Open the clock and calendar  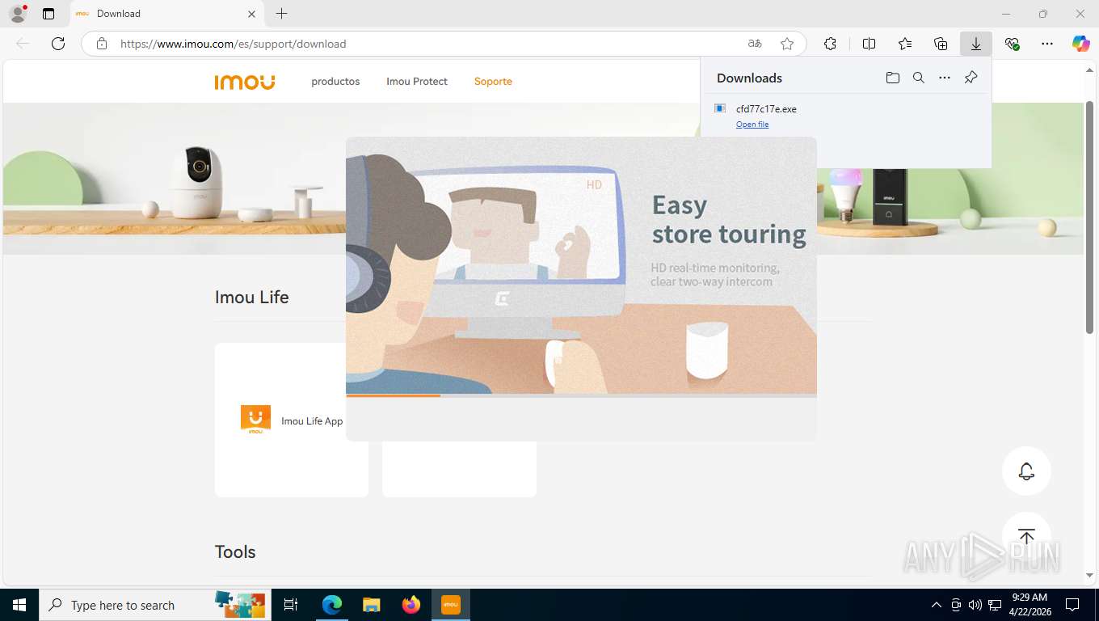pyautogui.click(x=1029, y=605)
